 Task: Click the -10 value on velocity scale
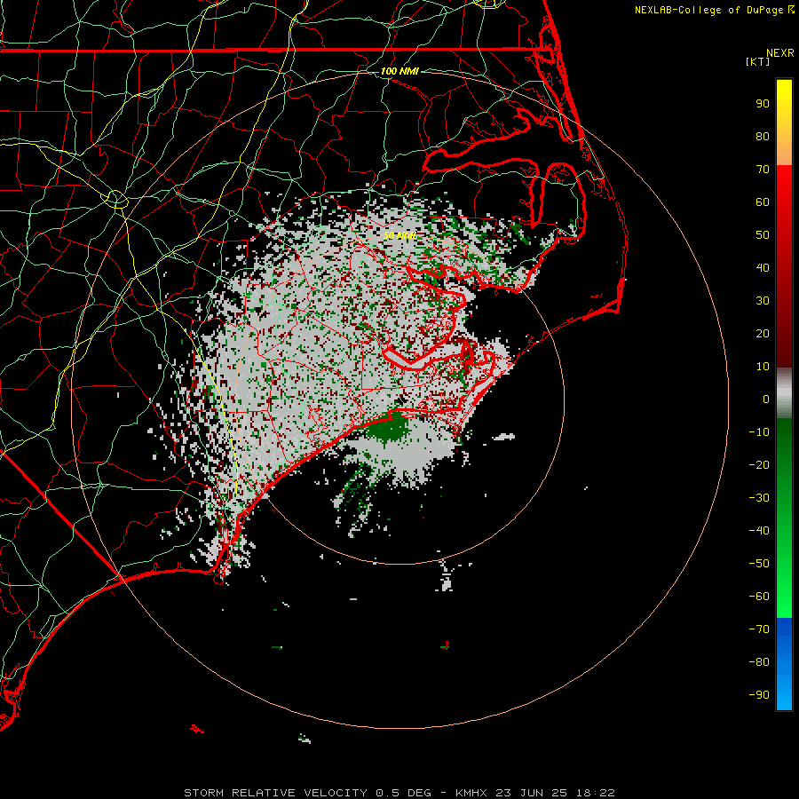[x=759, y=432]
